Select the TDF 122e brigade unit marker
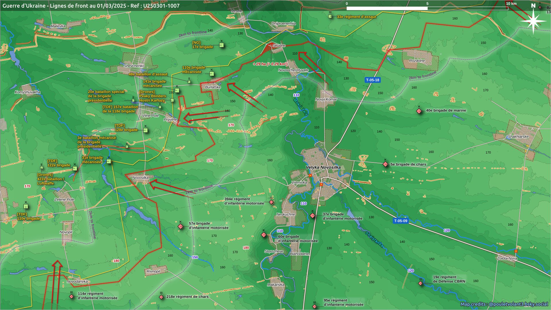 coord(75,168)
